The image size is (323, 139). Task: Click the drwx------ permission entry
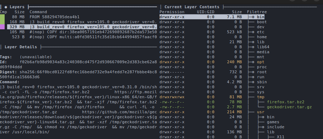tap(172, 72)
